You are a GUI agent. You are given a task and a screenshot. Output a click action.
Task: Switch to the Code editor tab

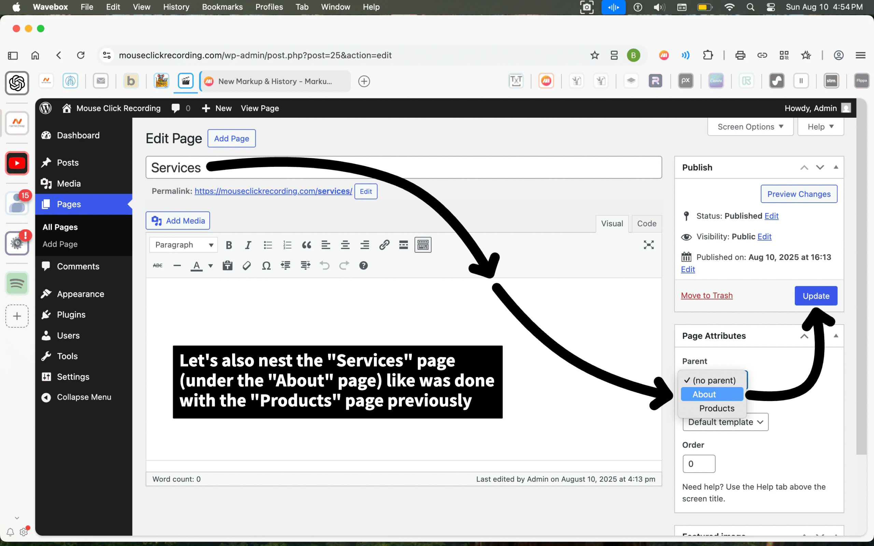tap(646, 224)
